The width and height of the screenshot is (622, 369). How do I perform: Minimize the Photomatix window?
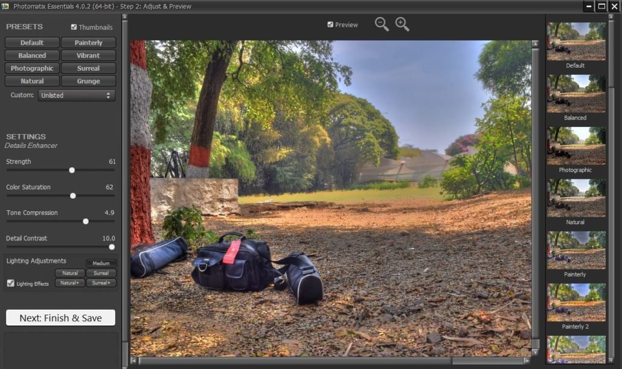pyautogui.click(x=589, y=7)
